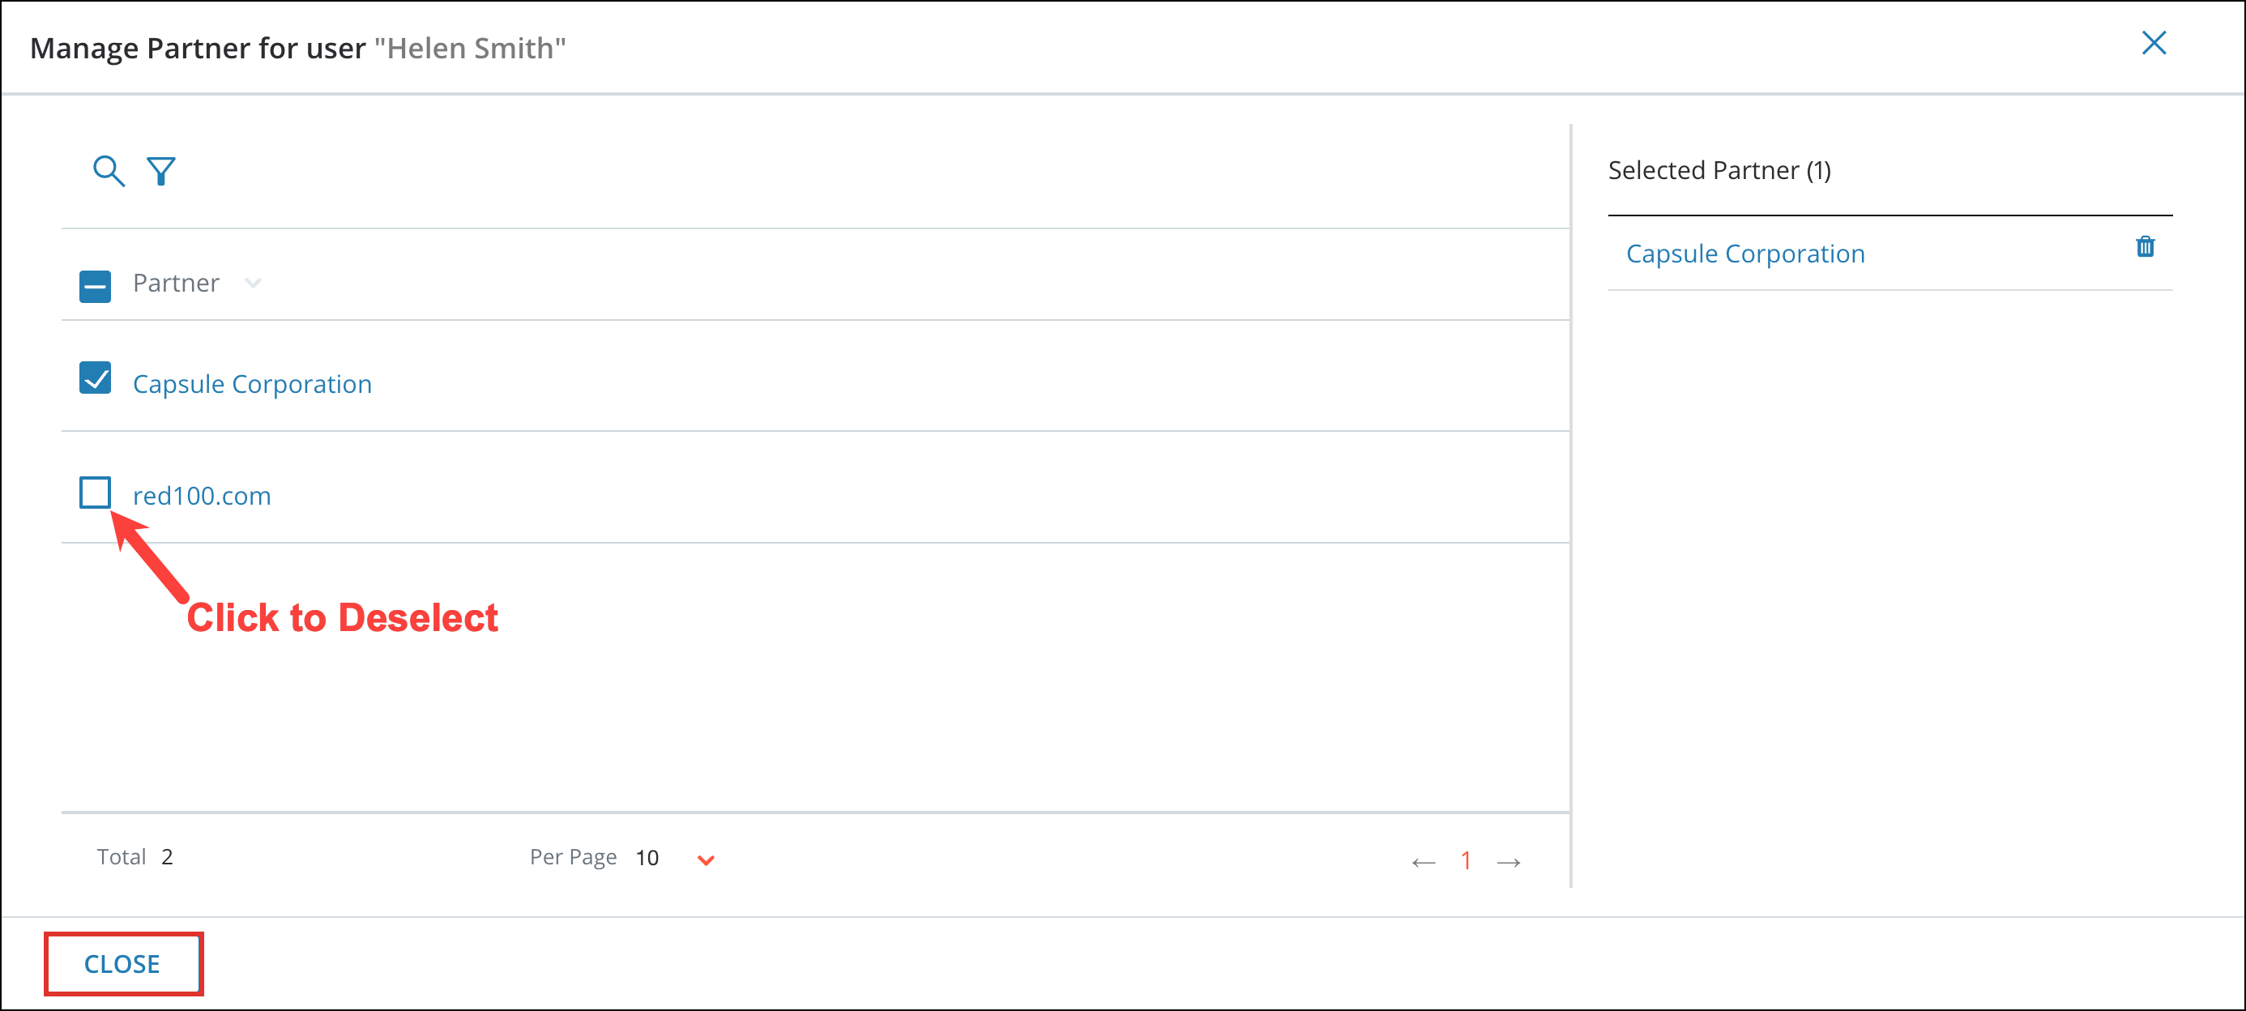Click Capsule Corporation in Selected Partner panel
The width and height of the screenshot is (2246, 1011).
(x=1744, y=254)
